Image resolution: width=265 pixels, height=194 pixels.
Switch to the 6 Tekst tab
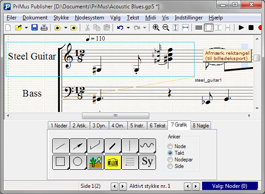157,126
